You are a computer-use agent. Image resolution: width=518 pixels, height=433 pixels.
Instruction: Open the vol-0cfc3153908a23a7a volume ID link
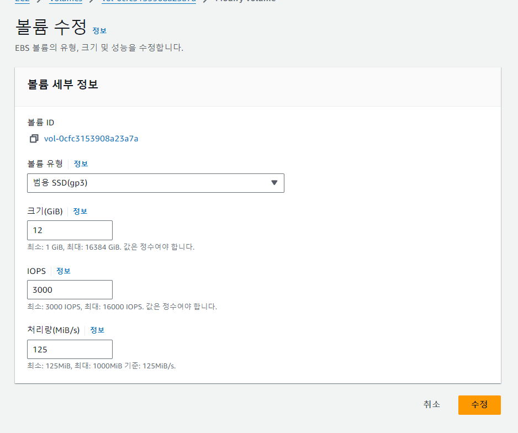[91, 139]
